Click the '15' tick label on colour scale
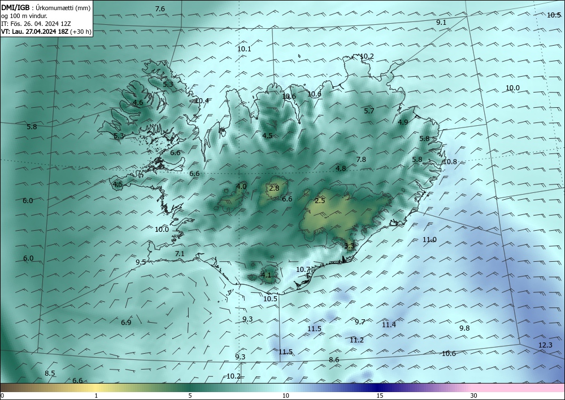Screen dimensions: 565x400 click(380, 396)
